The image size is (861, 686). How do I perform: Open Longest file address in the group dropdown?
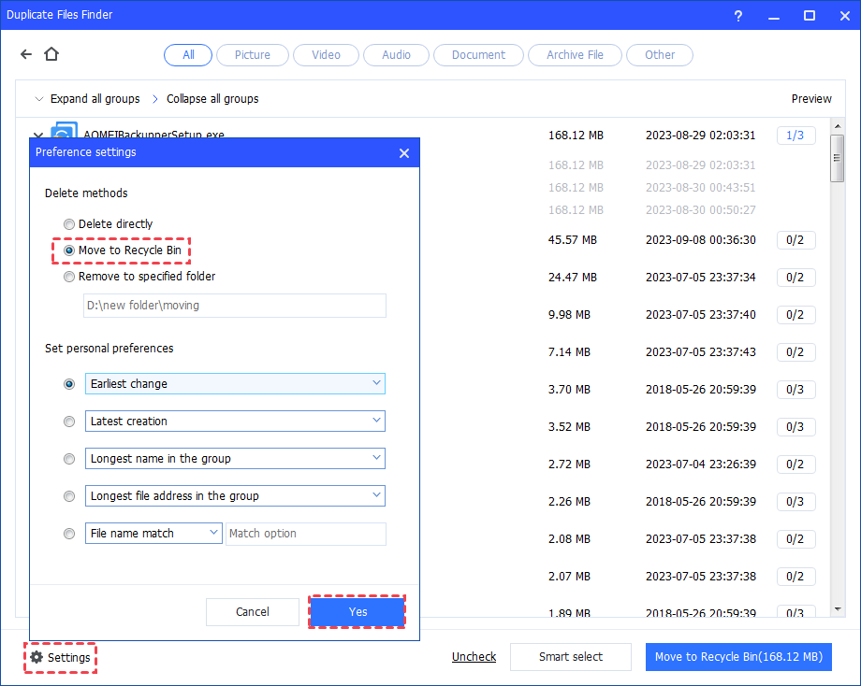[235, 495]
